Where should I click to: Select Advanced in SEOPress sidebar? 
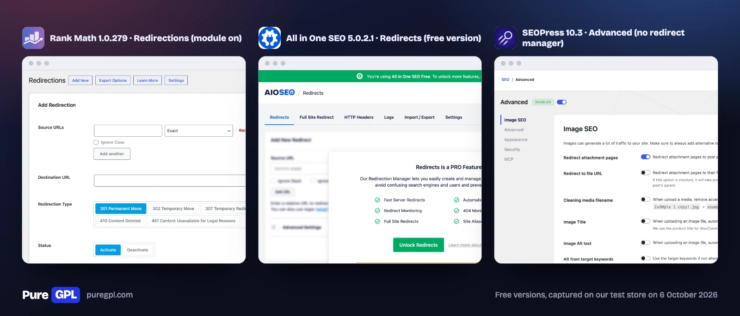pos(514,130)
